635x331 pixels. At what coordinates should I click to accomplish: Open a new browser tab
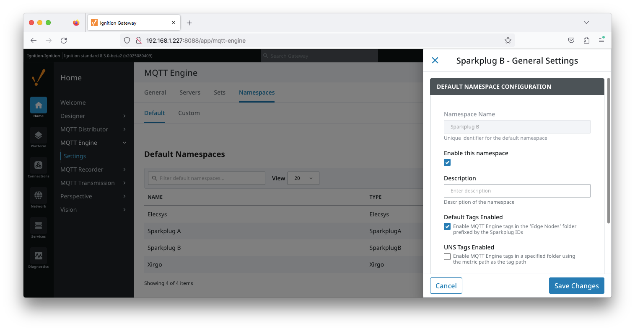[x=189, y=23]
